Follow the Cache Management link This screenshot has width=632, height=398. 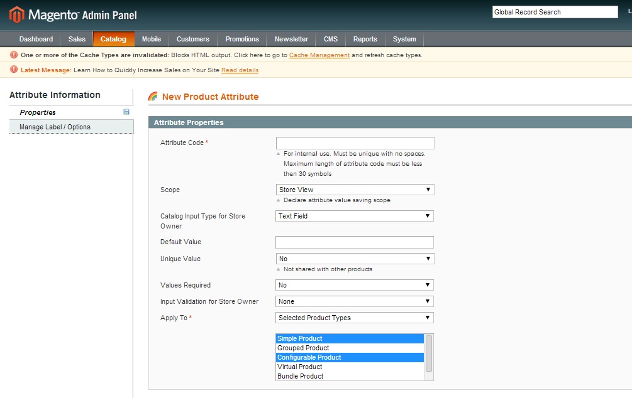click(x=319, y=55)
